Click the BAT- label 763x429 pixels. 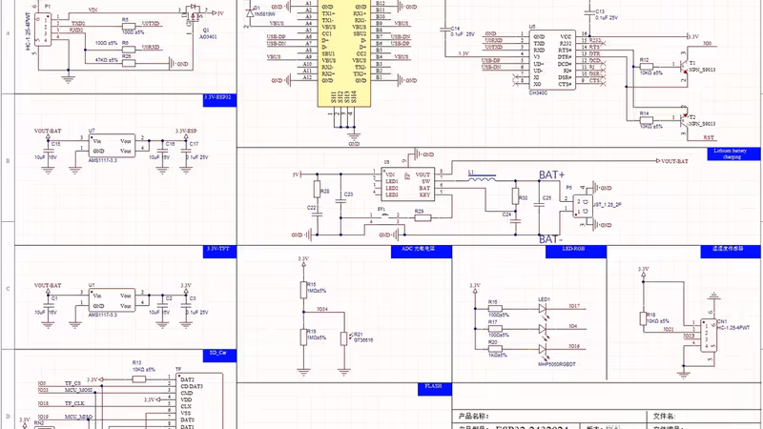550,239
